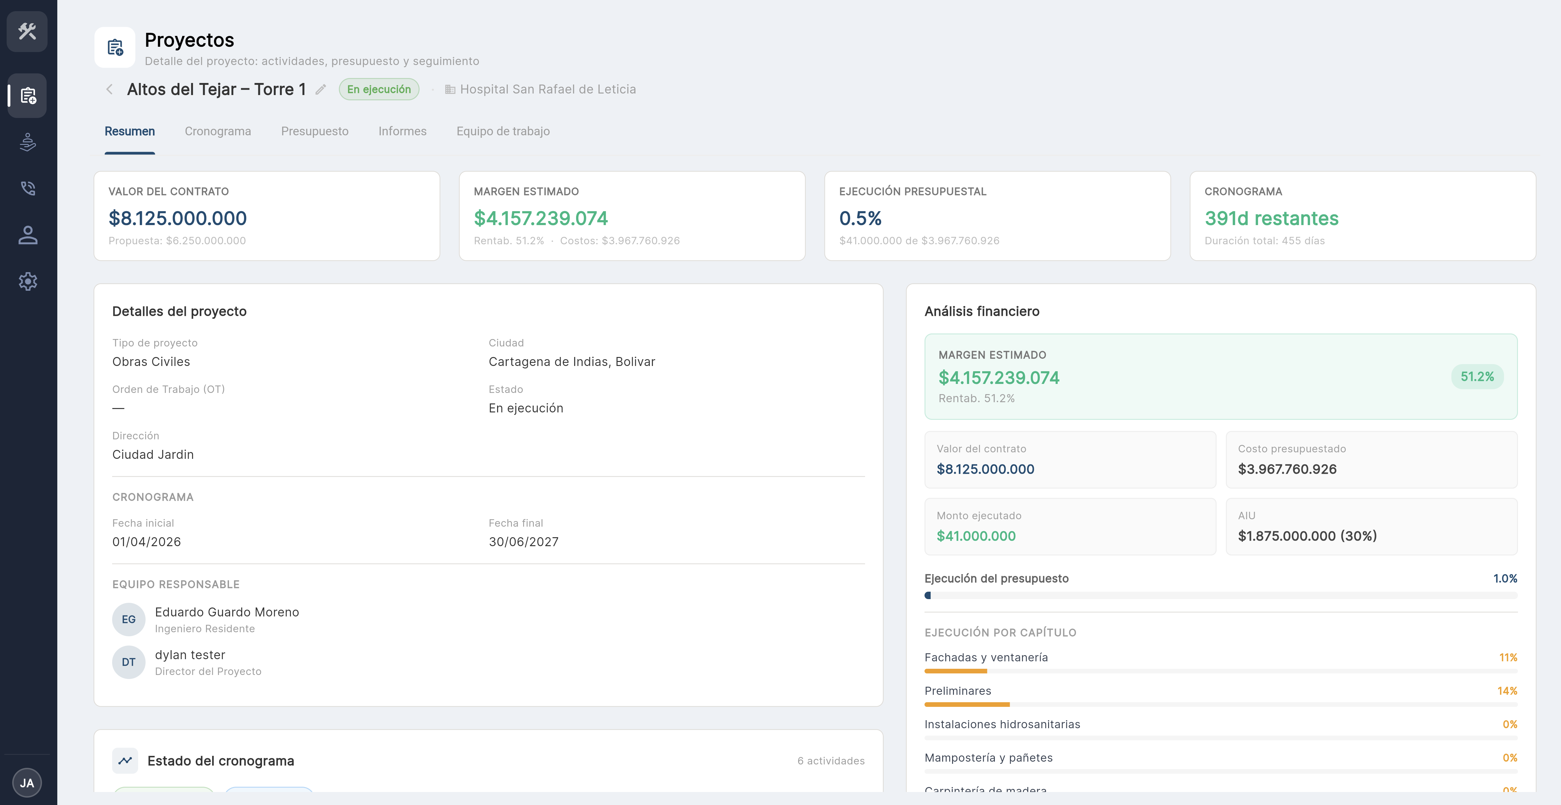The width and height of the screenshot is (1561, 805).
Task: Open the Projects clipboard icon in sidebar
Action: tap(28, 96)
